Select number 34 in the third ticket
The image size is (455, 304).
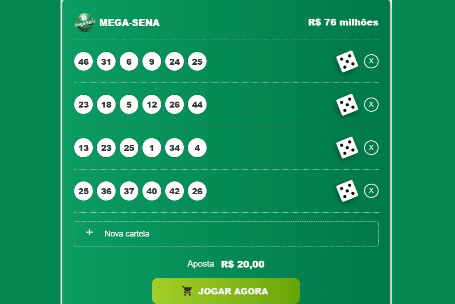coord(175,148)
